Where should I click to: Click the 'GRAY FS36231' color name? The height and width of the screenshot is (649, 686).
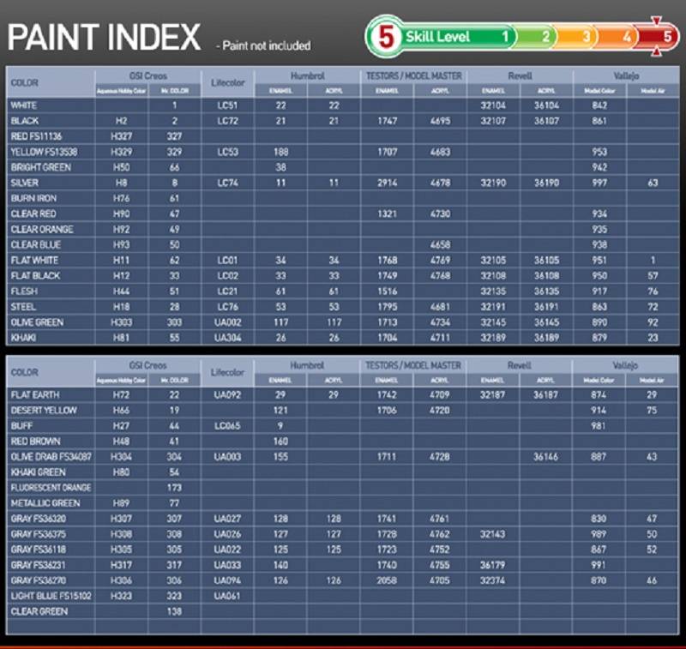[38, 566]
